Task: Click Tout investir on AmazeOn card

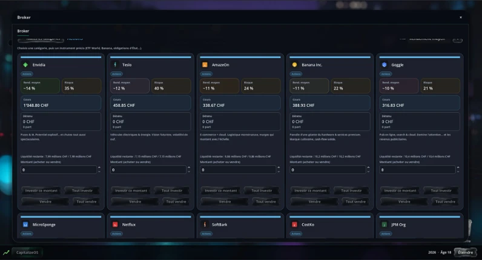Action: (262, 190)
